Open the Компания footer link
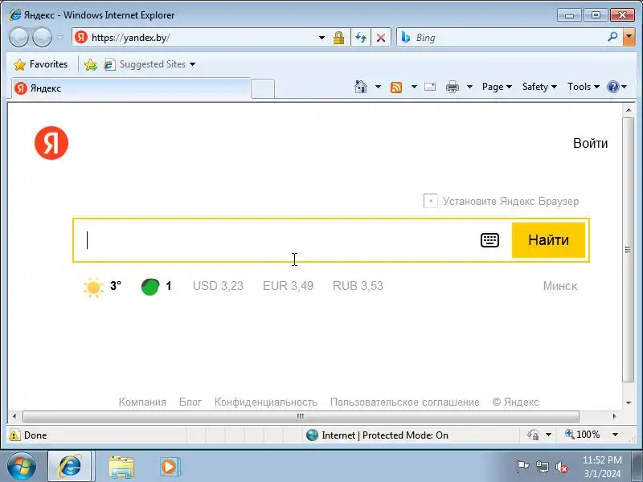The height and width of the screenshot is (482, 643). tap(142, 402)
